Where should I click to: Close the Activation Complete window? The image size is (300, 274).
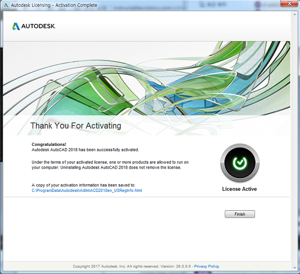point(289,4)
